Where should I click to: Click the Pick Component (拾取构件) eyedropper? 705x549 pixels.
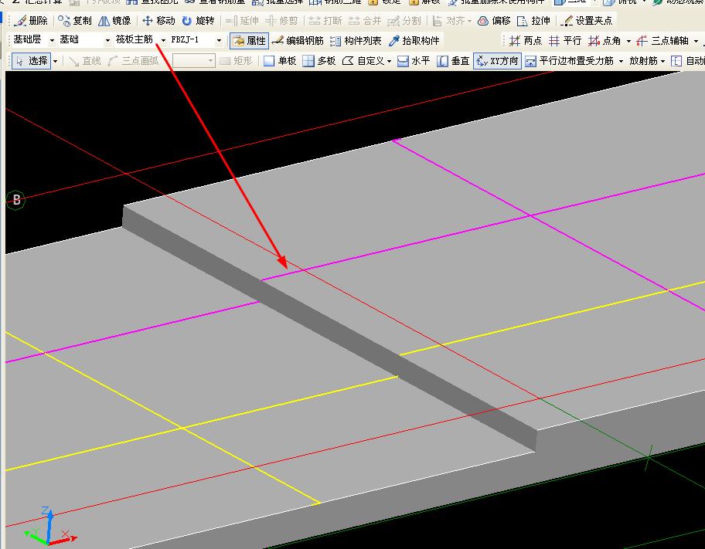click(x=414, y=41)
